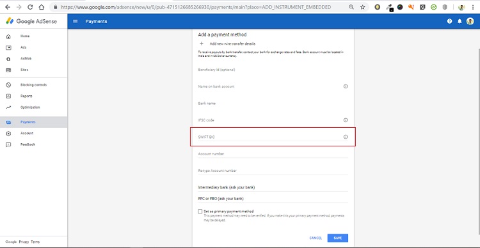Click the IFSC code field
480x248 pixels.
[x=273, y=120]
